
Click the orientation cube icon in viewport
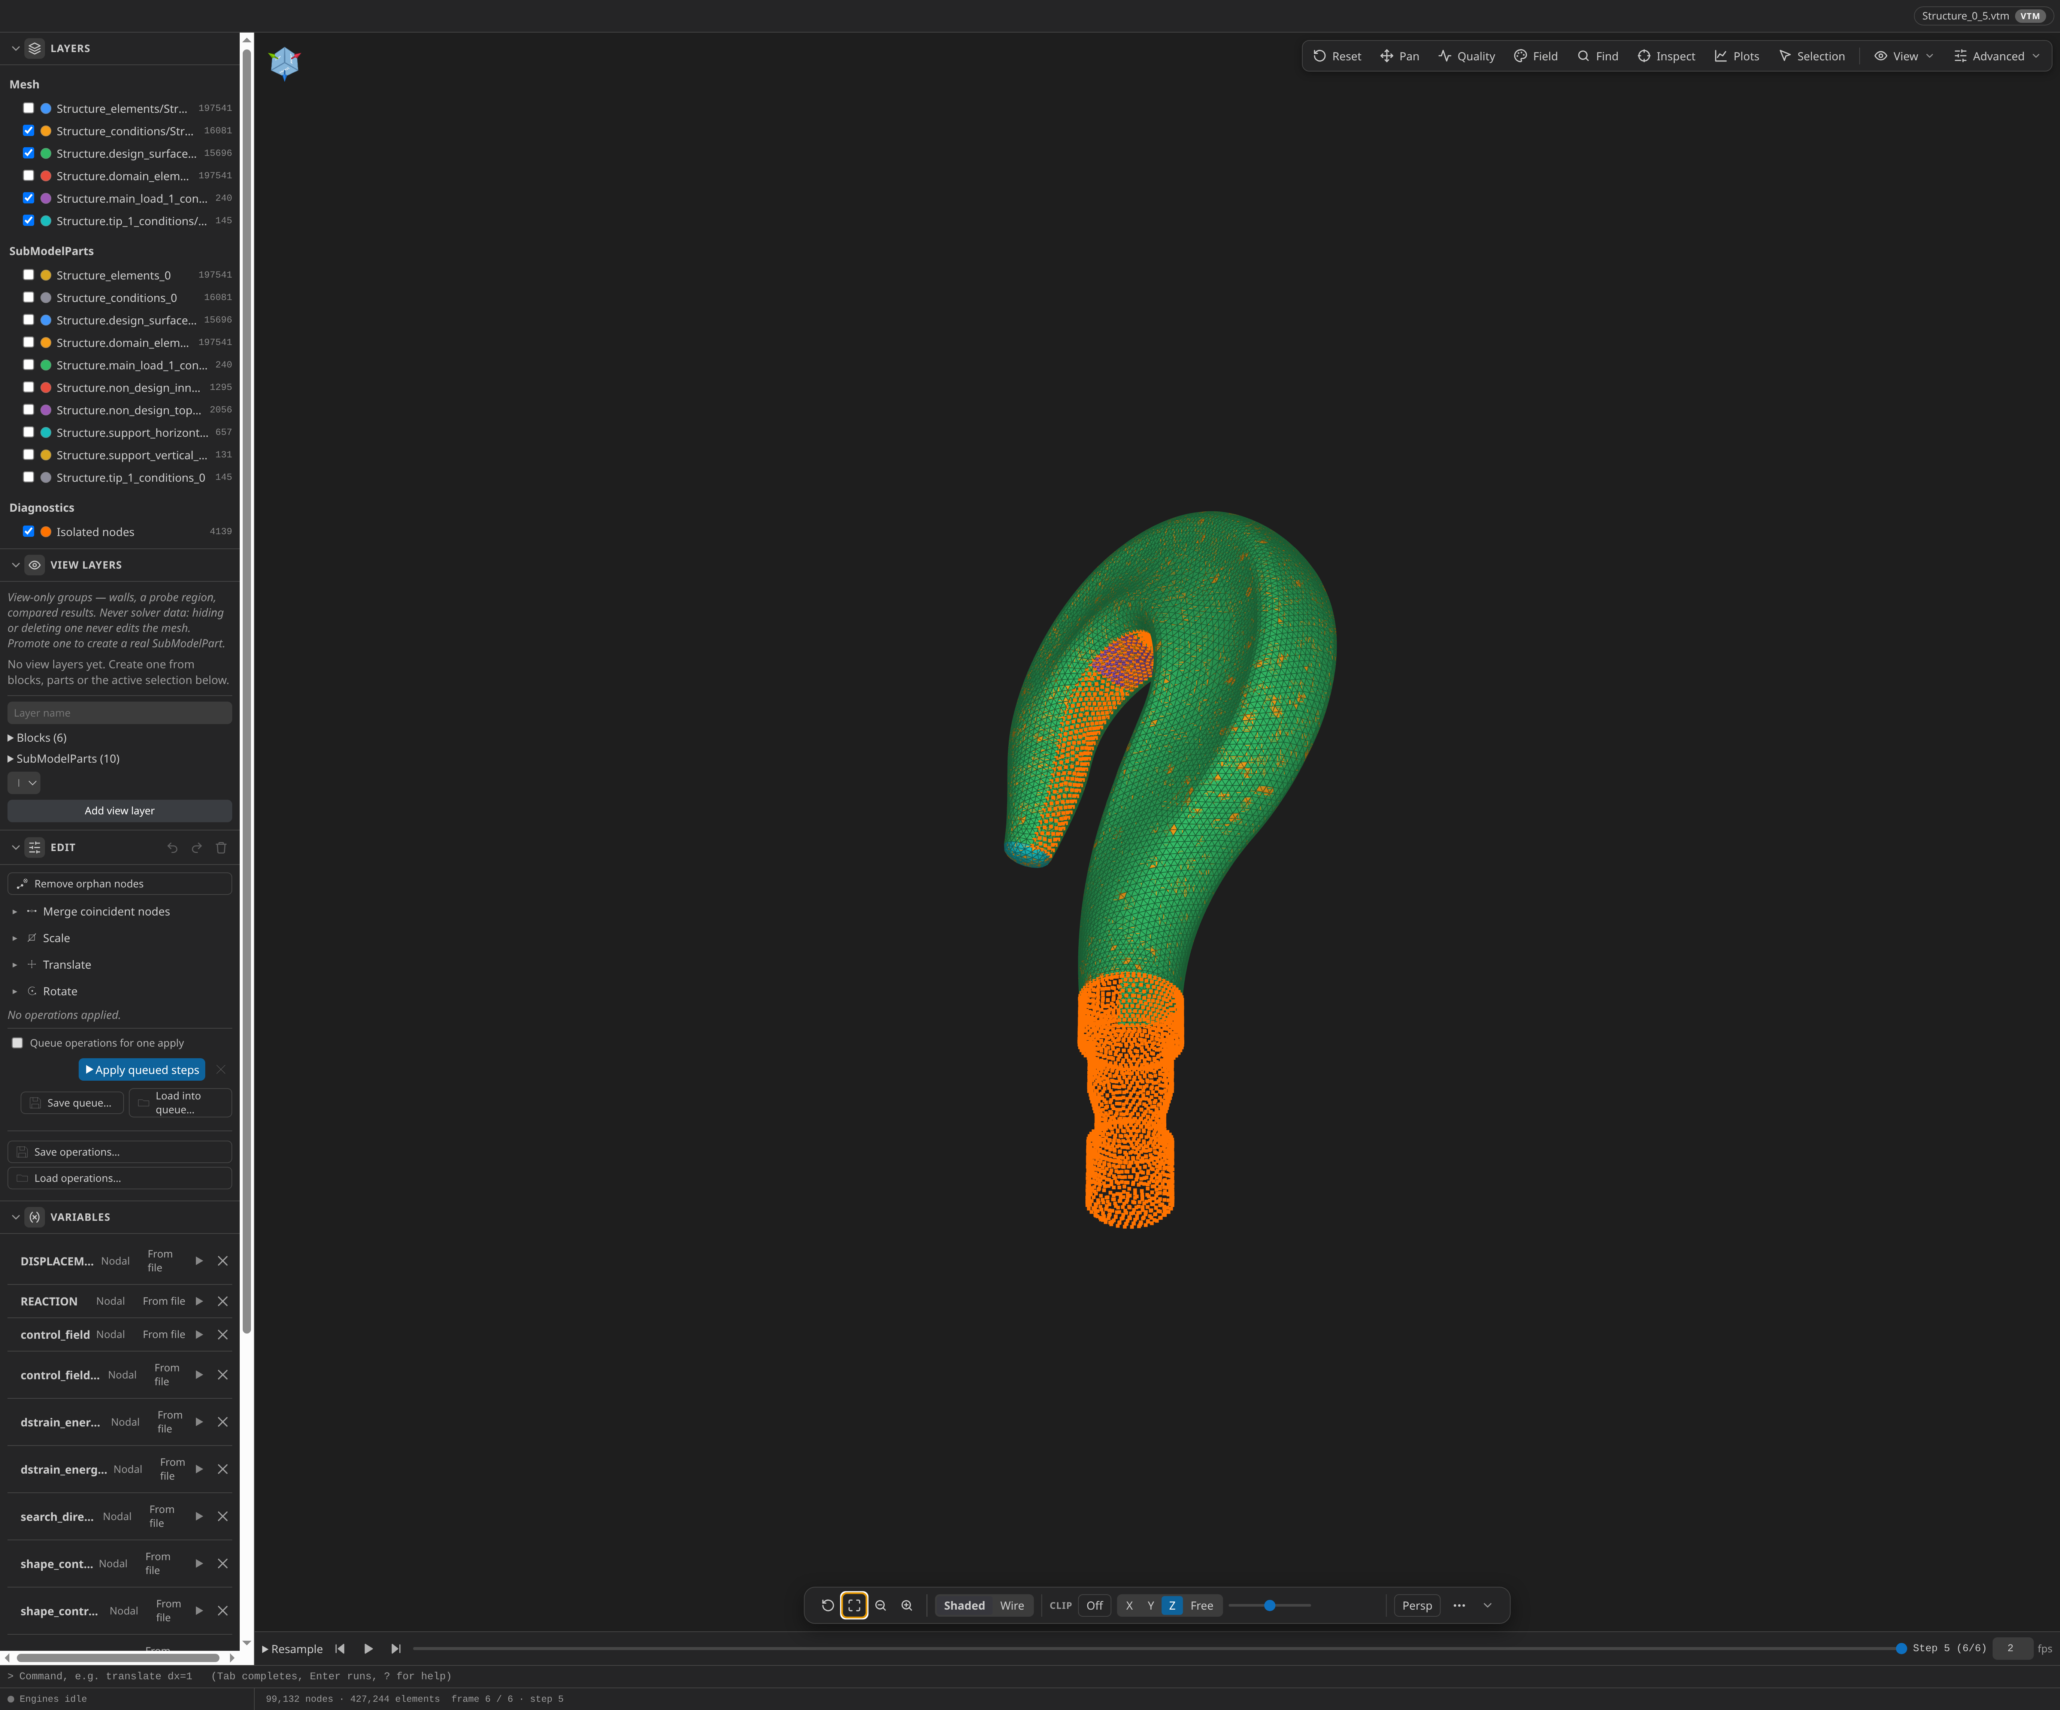pyautogui.click(x=285, y=63)
